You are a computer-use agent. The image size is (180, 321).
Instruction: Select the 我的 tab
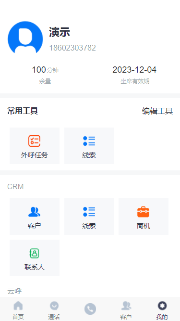[x=162, y=310]
